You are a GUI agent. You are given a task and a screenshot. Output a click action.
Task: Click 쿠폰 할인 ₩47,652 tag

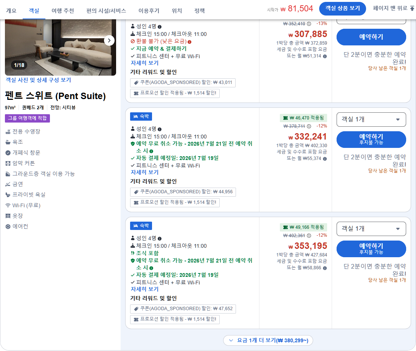point(183,309)
